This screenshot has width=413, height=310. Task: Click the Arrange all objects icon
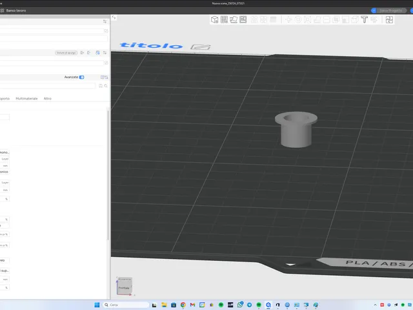click(243, 20)
